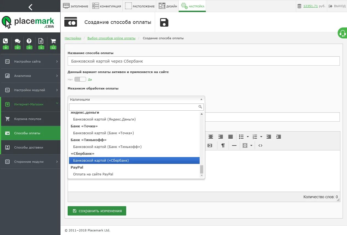The width and height of the screenshot is (347, 235).
Task: Open the support headset icon
Action: click(x=343, y=33)
